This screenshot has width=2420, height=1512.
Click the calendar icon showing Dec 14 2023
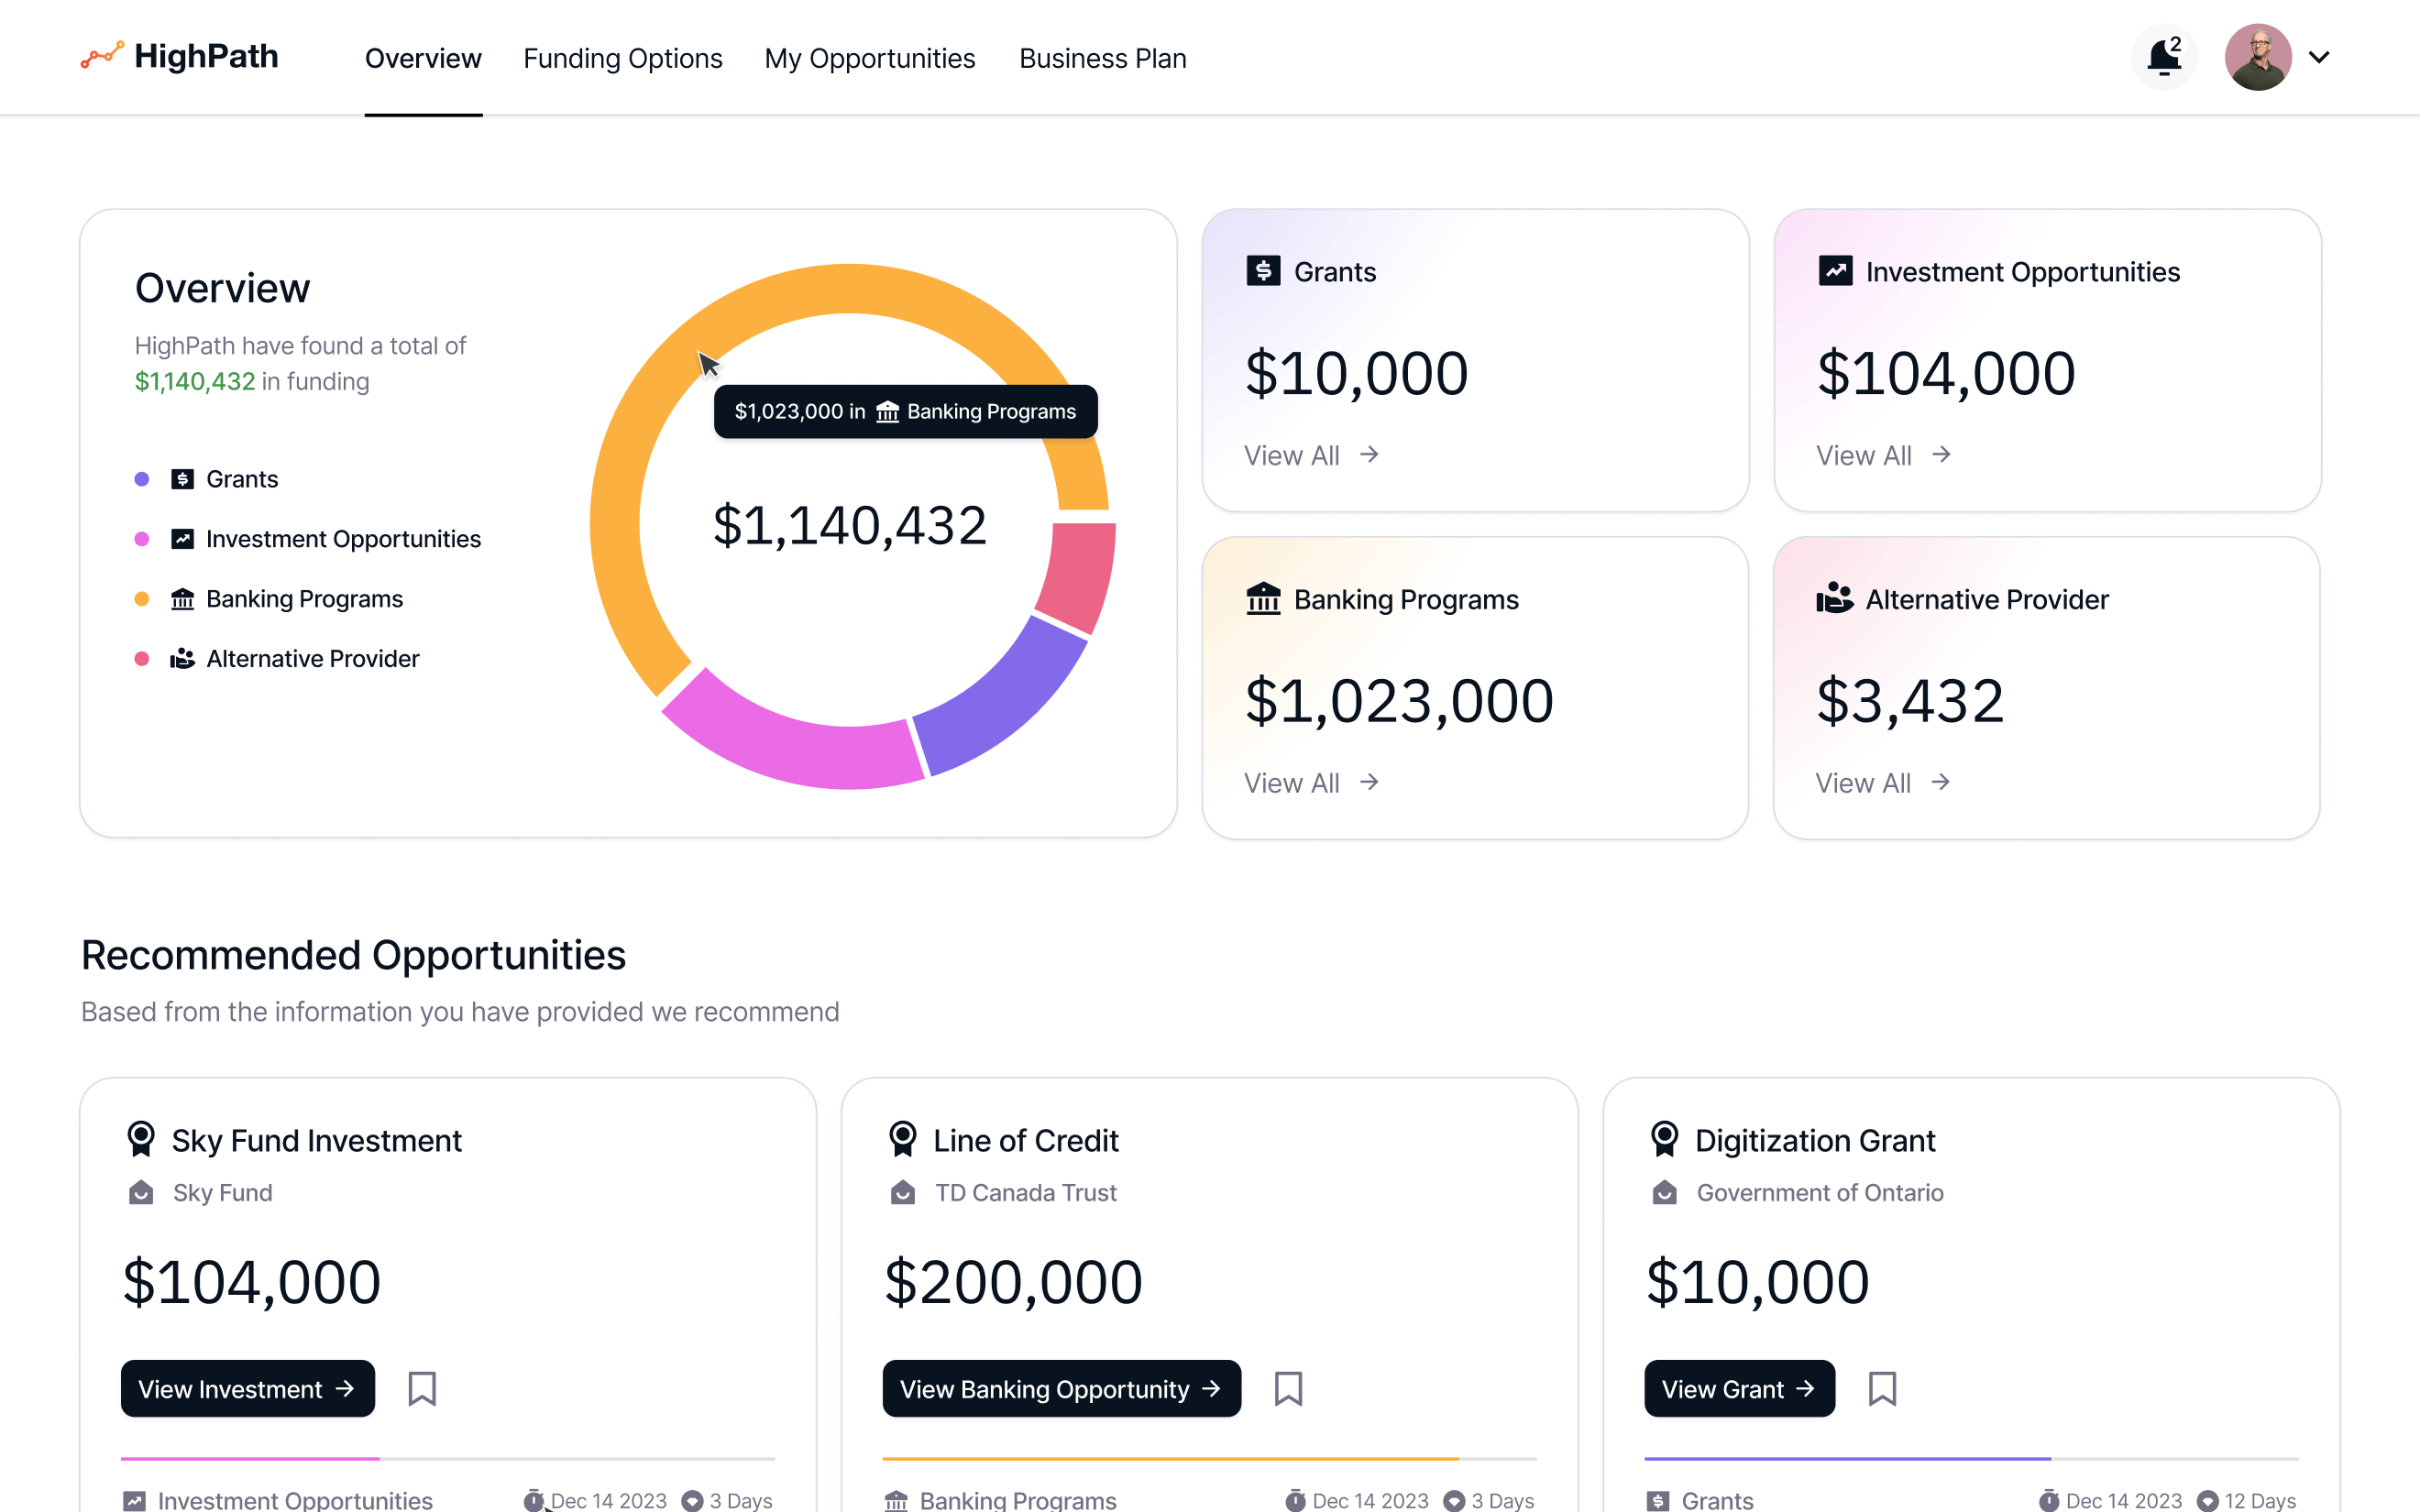pyautogui.click(x=536, y=1500)
